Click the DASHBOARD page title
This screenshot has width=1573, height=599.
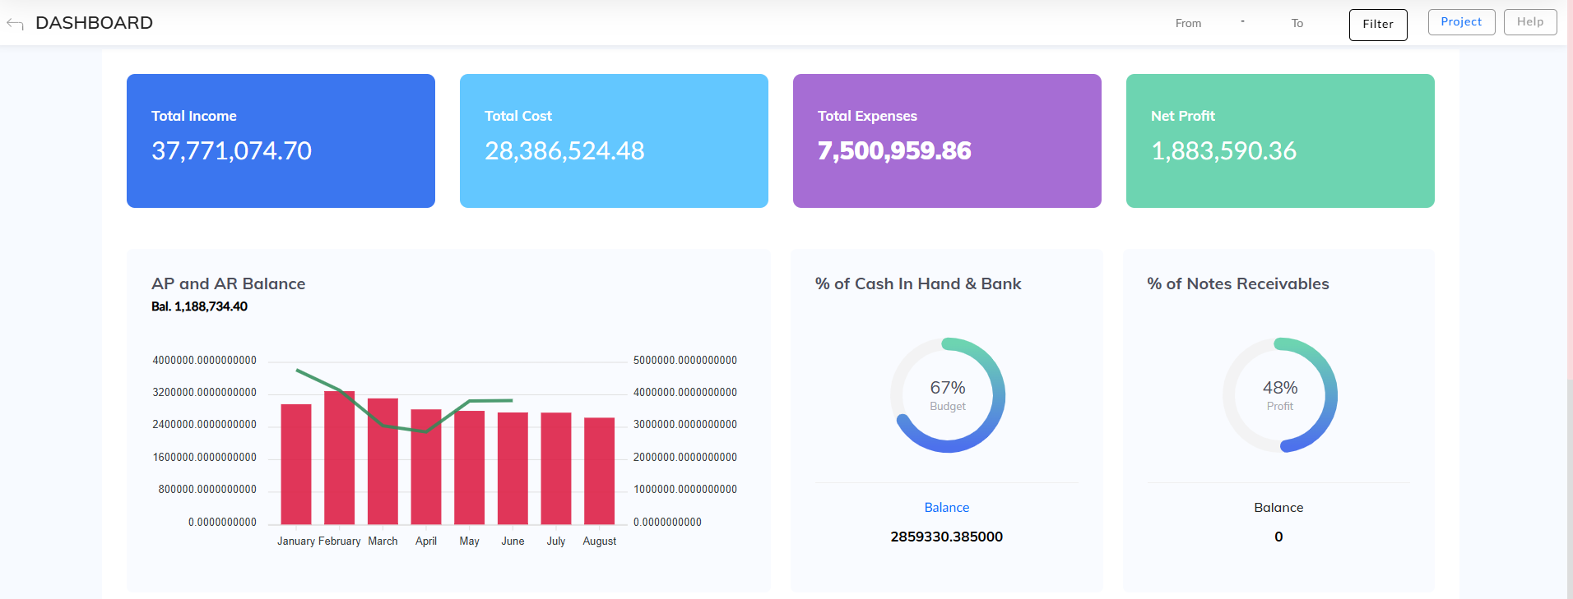[x=94, y=23]
